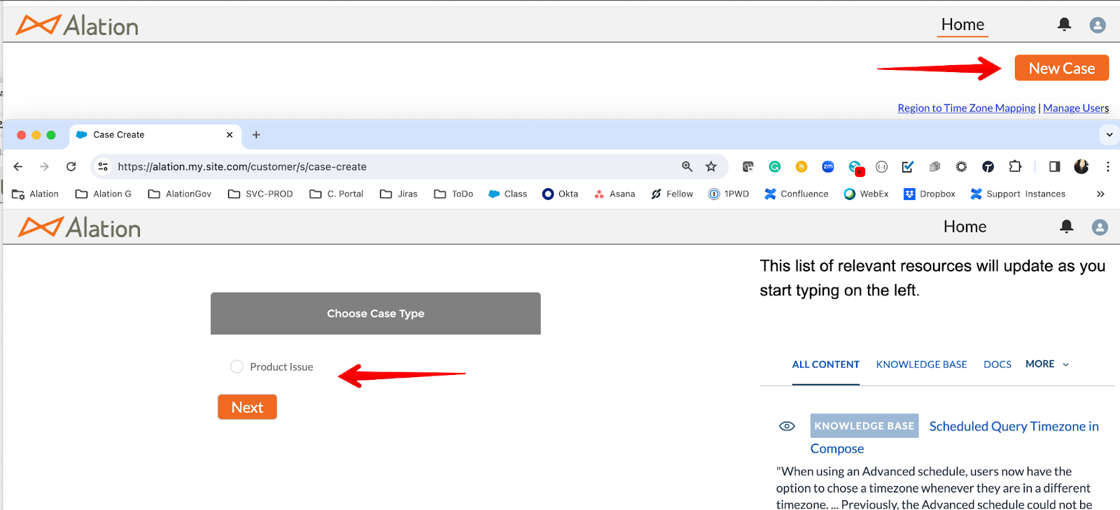
Task: Expand the MORE content filter dropdown
Action: 1047,364
